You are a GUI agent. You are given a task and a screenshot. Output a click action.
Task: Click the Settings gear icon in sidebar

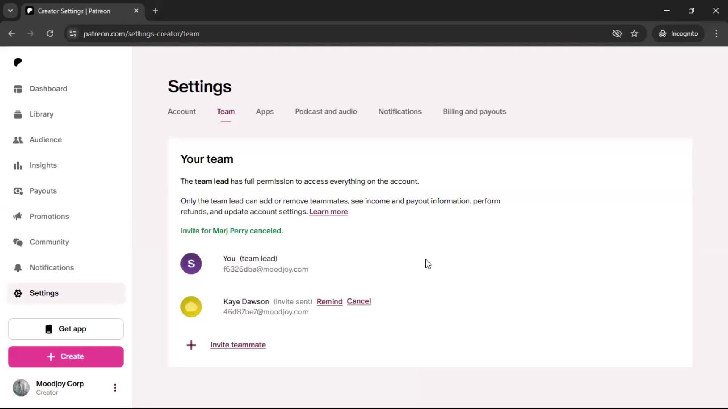(x=18, y=293)
